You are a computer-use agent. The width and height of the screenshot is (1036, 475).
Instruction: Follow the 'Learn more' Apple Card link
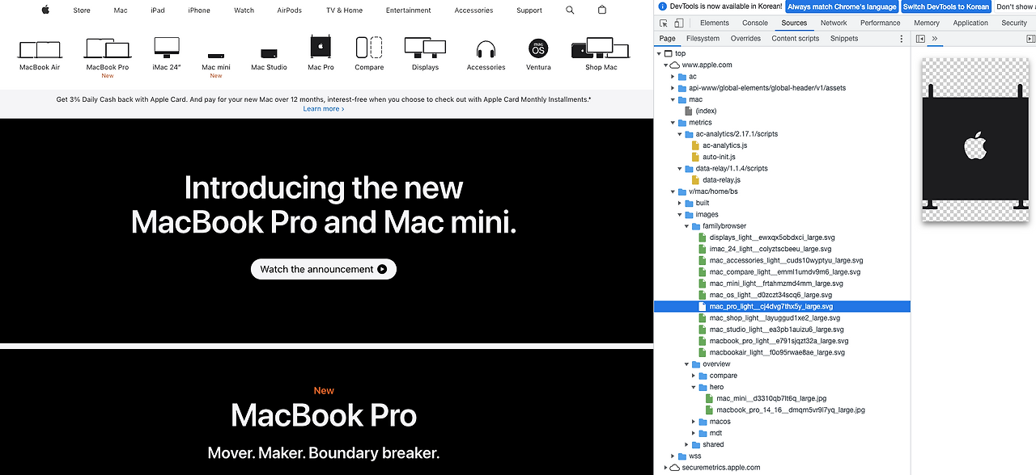pos(324,108)
